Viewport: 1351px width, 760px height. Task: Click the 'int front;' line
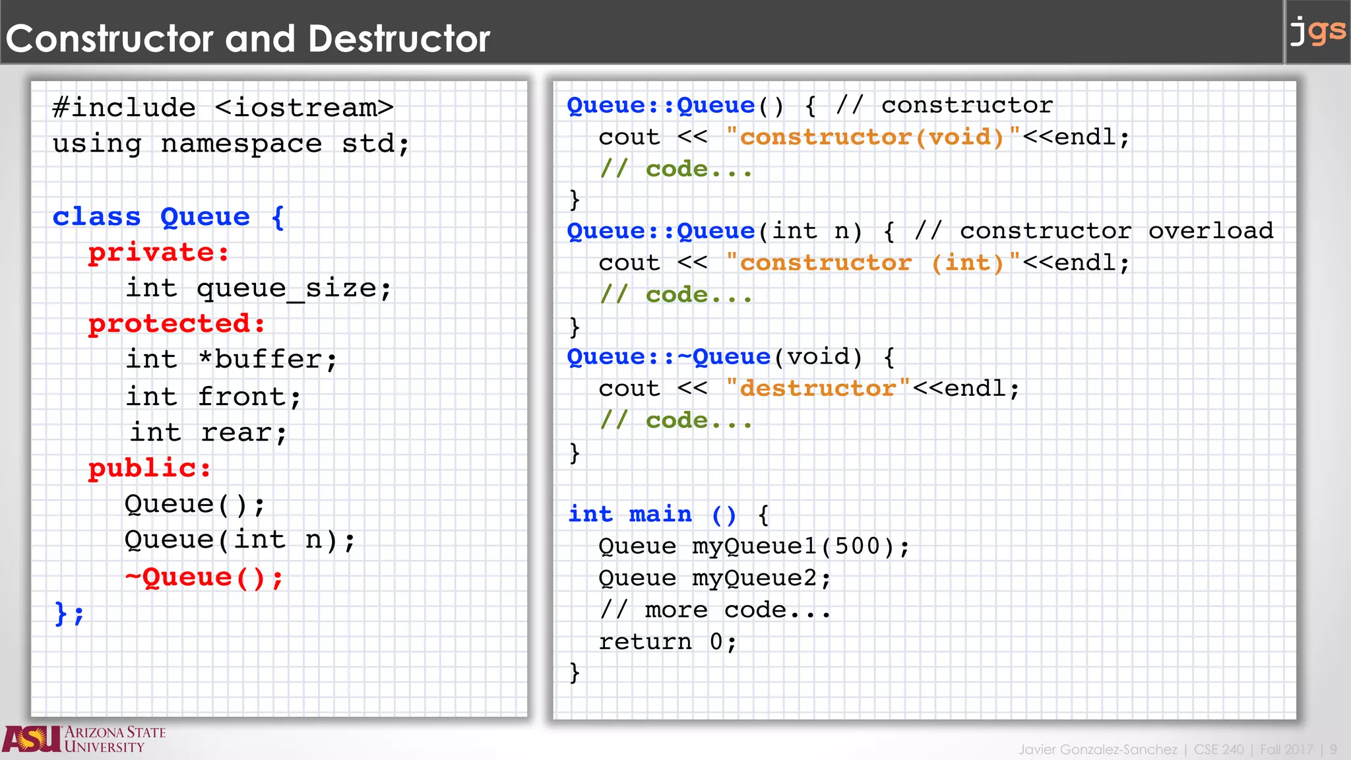click(x=214, y=397)
